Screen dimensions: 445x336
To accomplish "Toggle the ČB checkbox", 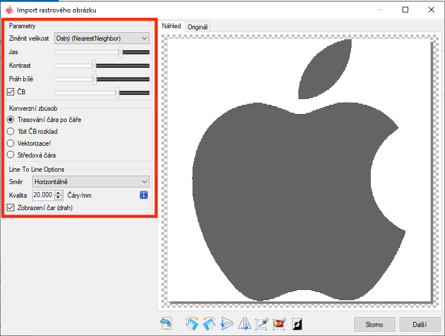I will pyautogui.click(x=11, y=93).
